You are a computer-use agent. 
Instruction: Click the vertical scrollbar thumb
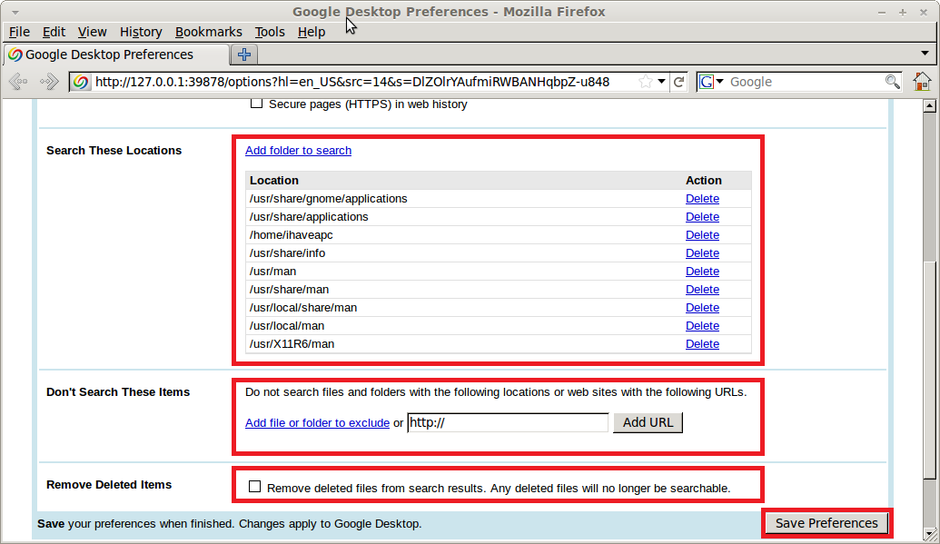[929, 371]
